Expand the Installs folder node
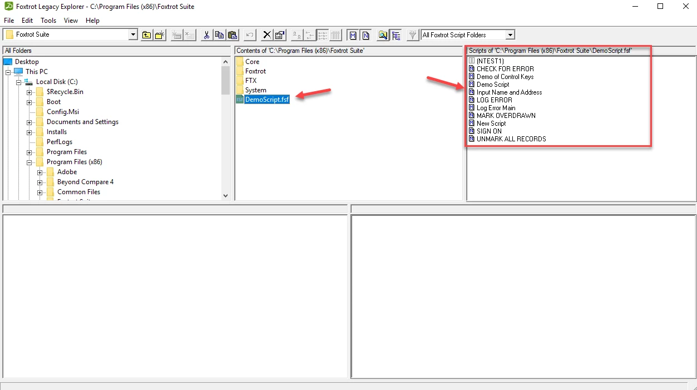 click(x=29, y=132)
